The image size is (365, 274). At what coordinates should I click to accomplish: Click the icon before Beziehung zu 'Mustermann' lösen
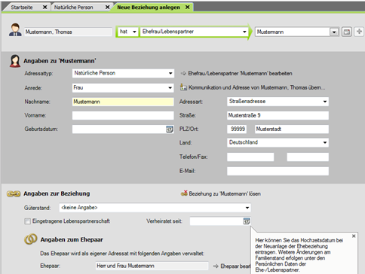(x=184, y=193)
